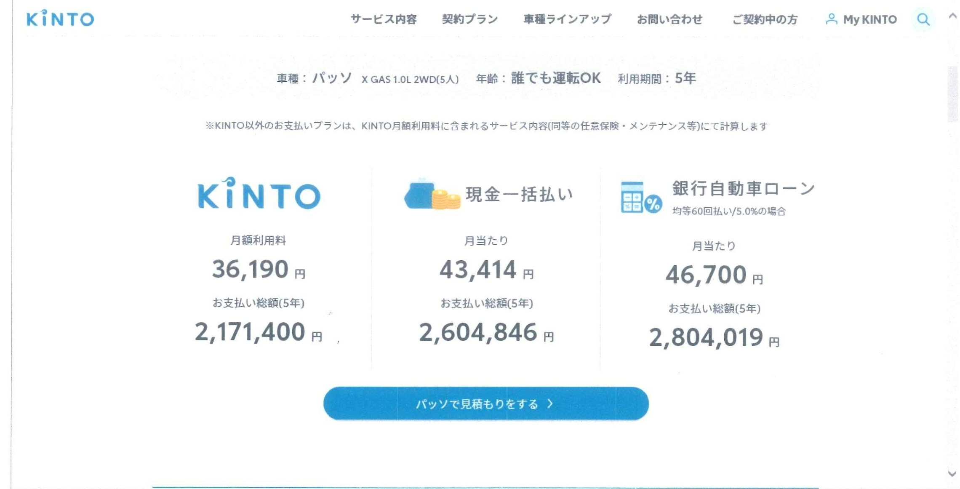
Task: Click the arrow chevron on estimate button
Action: pos(550,403)
